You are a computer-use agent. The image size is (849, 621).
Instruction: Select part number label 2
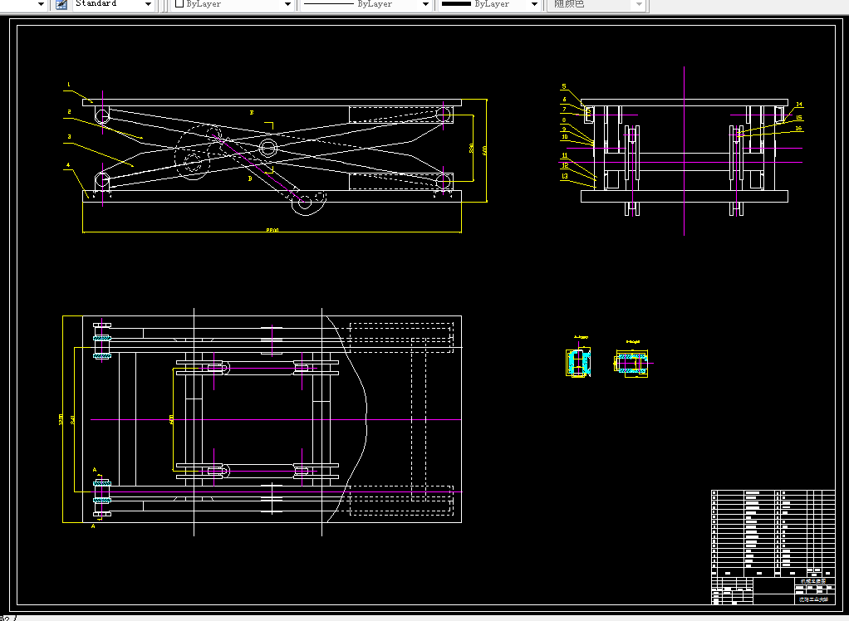(x=69, y=112)
